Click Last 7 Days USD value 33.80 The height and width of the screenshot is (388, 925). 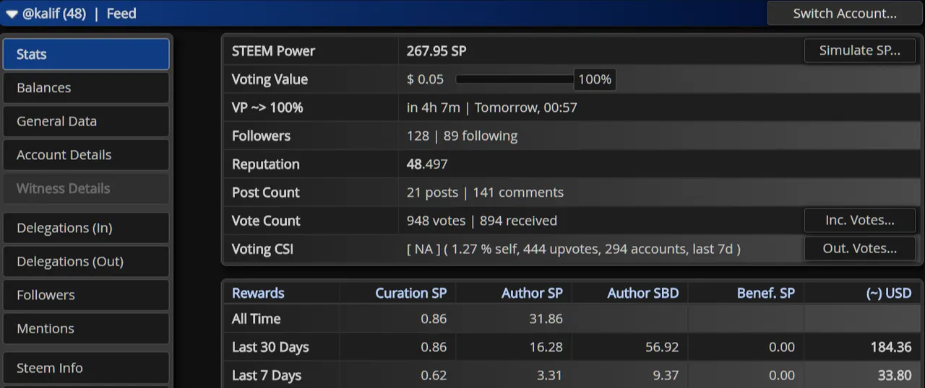tap(895, 376)
